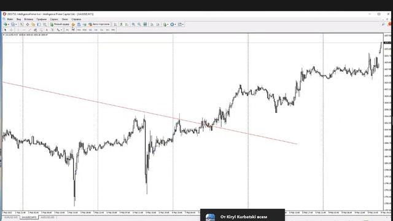
Task: Switch to bar chart display
Action: pos(115,25)
